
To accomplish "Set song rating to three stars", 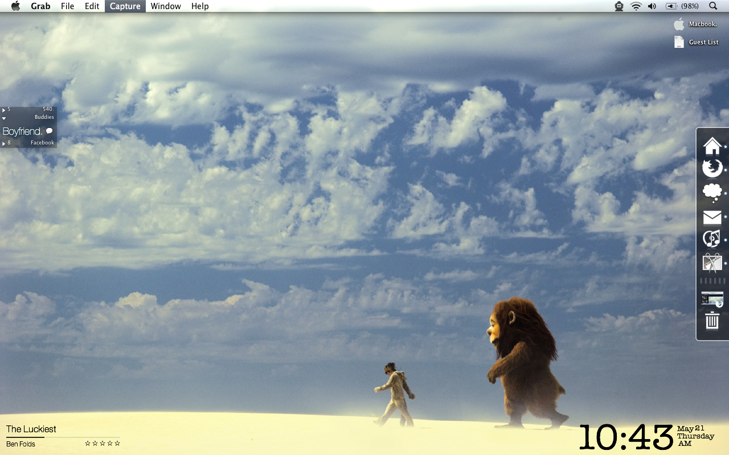I will (x=103, y=443).
